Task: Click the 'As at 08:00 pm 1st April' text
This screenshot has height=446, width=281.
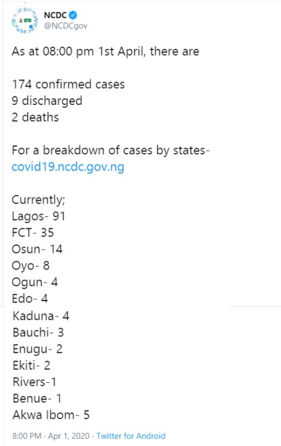Action: click(79, 52)
